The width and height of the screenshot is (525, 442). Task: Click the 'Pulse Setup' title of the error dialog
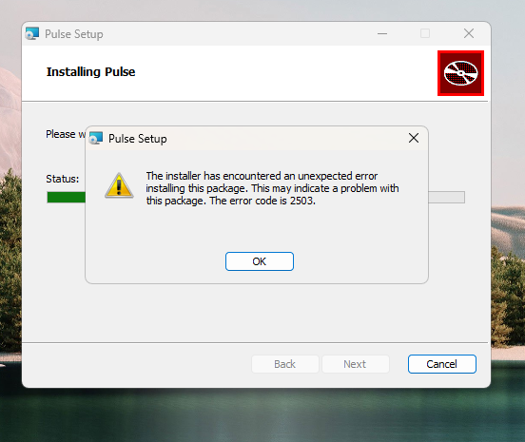coord(138,139)
